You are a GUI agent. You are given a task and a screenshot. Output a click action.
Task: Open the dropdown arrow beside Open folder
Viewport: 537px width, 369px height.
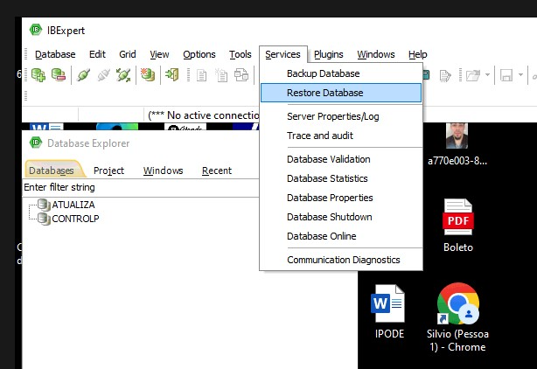click(487, 74)
